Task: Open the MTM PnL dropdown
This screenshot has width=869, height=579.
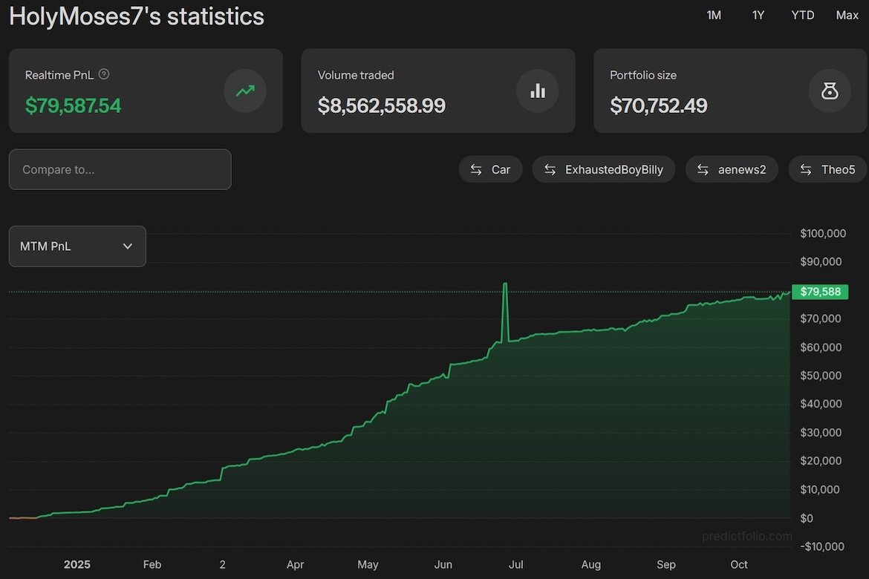Action: click(77, 246)
